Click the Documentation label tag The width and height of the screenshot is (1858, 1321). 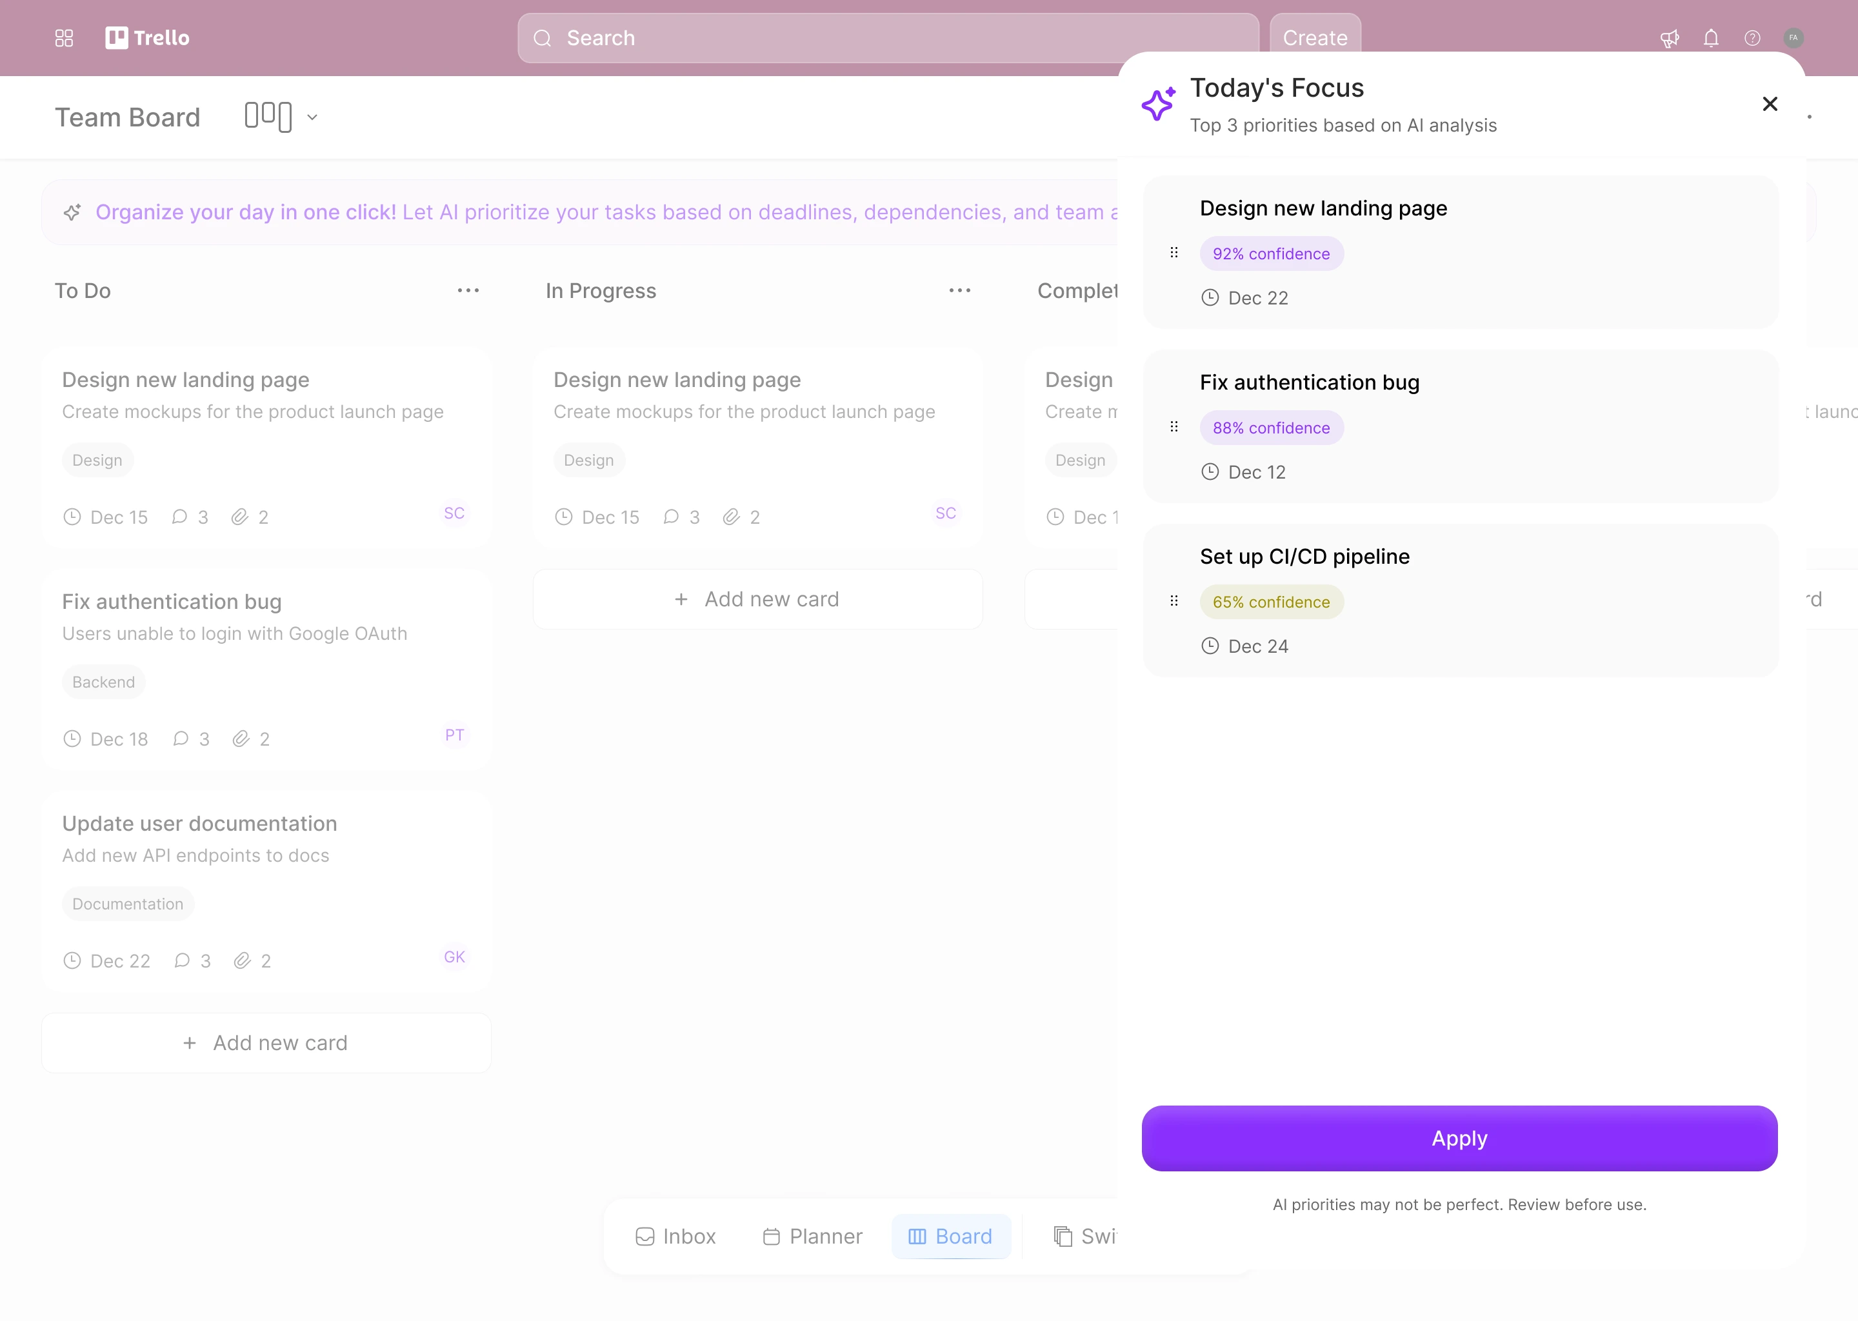(x=128, y=904)
